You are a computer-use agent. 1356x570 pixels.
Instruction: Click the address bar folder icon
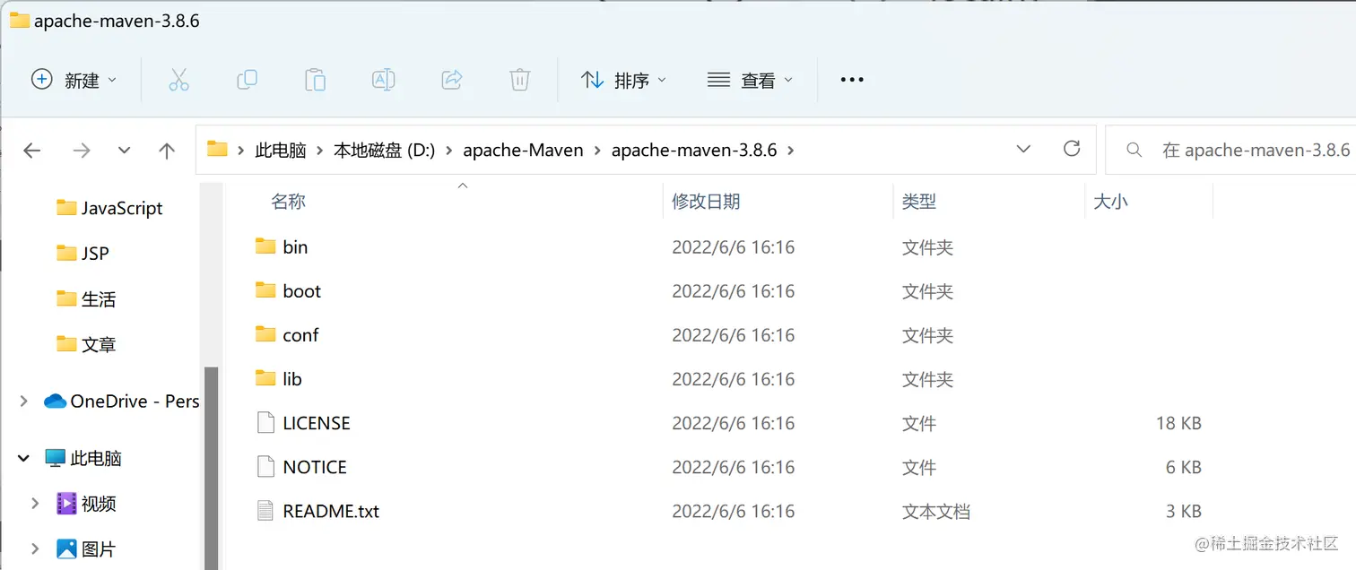(217, 149)
